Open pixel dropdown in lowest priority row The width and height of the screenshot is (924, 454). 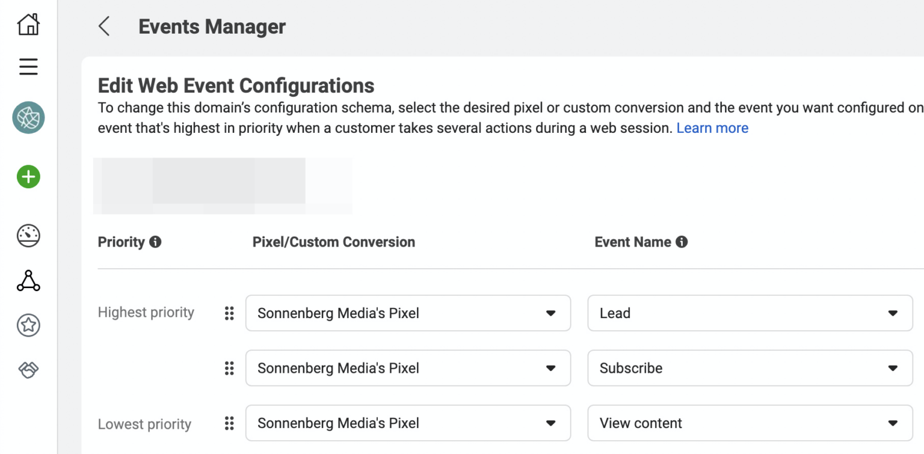[x=408, y=423]
